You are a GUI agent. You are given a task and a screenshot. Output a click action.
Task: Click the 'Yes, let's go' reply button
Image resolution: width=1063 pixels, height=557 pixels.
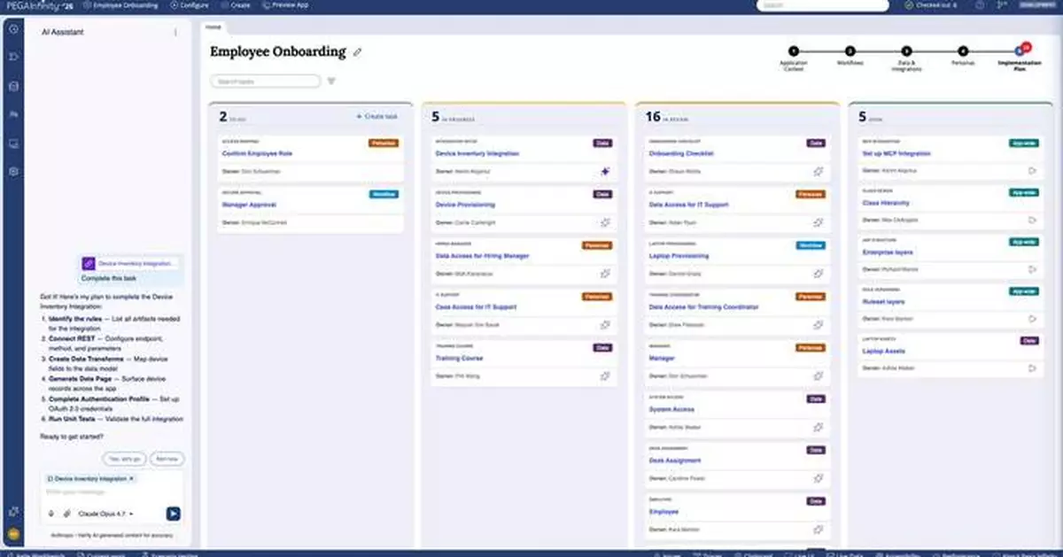(x=125, y=459)
